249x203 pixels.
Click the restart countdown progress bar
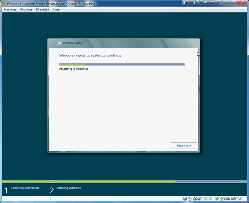[x=122, y=64]
